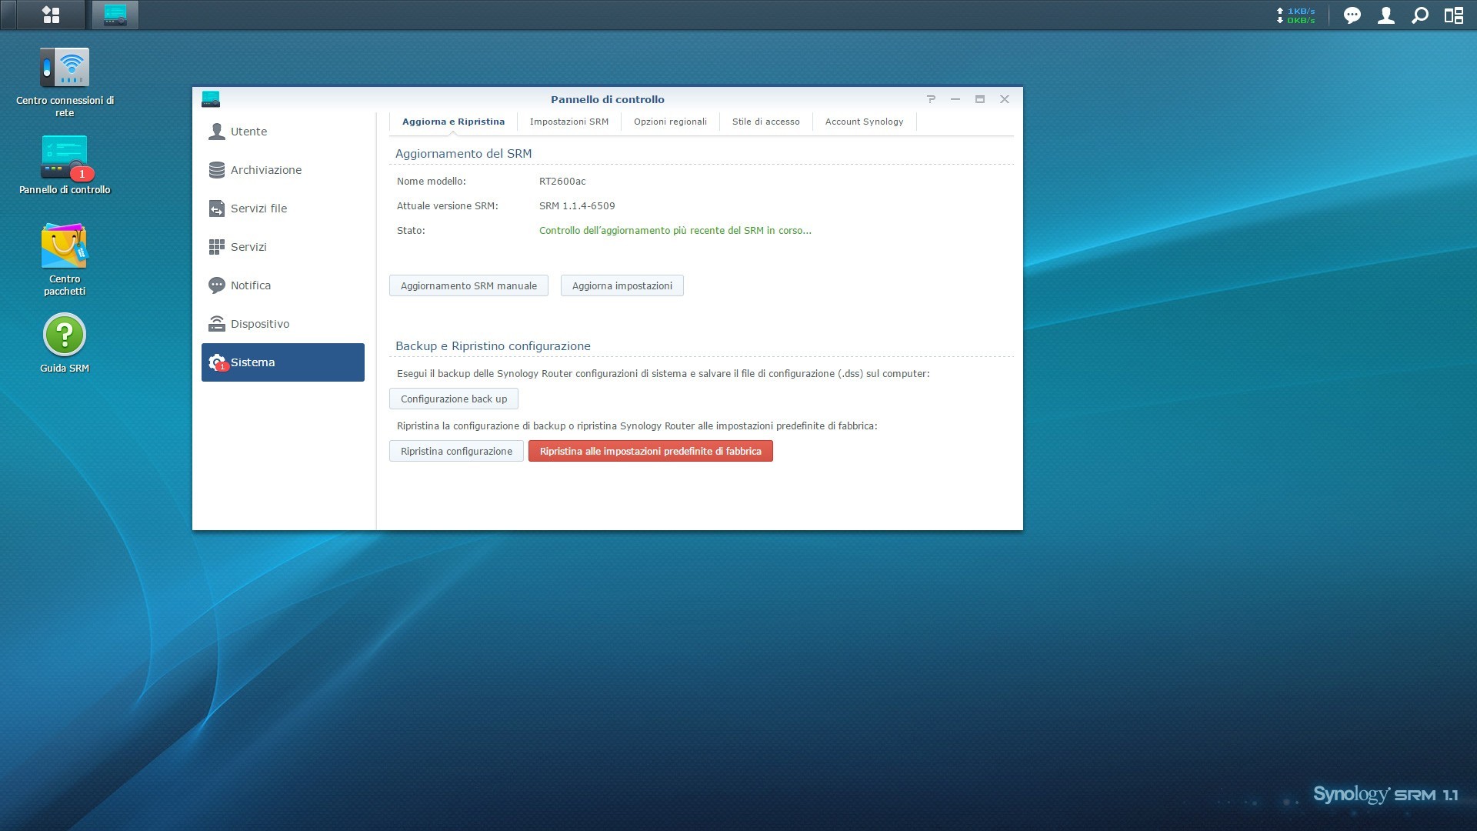Open the user account options icon

[1385, 15]
